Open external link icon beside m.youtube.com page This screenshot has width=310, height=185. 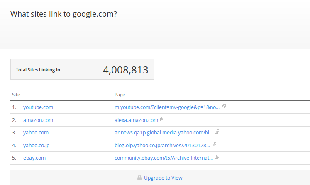coord(224,106)
